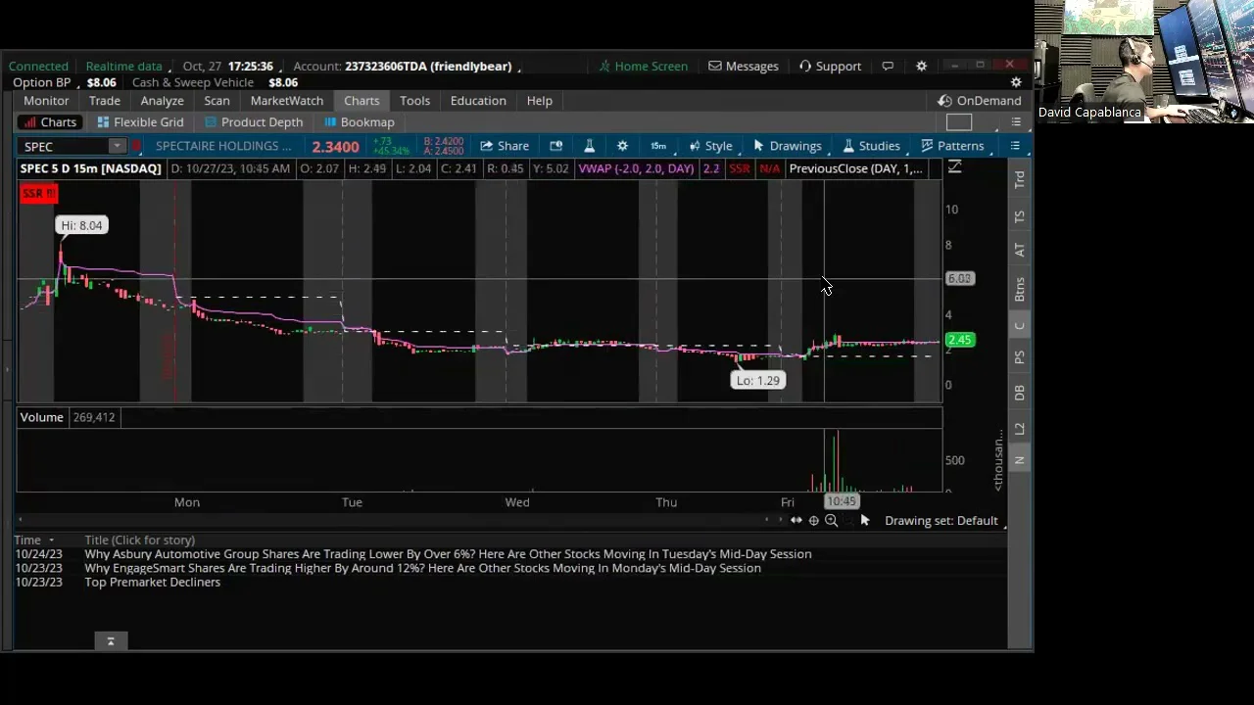Image resolution: width=1254 pixels, height=705 pixels.
Task: Click the horizontal chart scrollbar
Action: [392, 521]
